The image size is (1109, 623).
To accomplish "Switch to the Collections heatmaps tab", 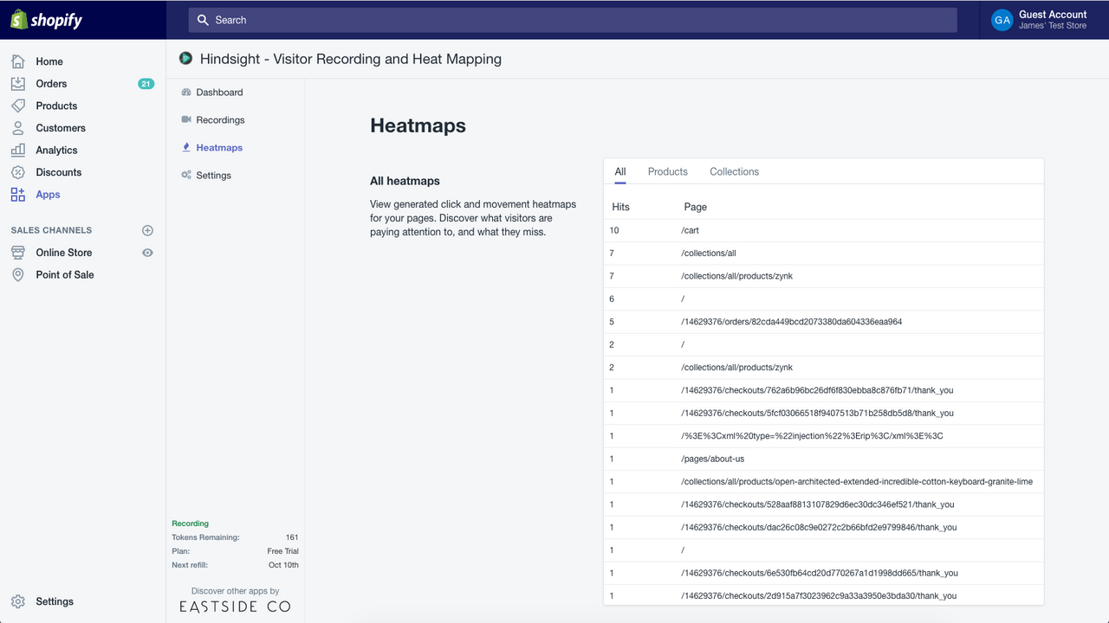I will tap(734, 171).
